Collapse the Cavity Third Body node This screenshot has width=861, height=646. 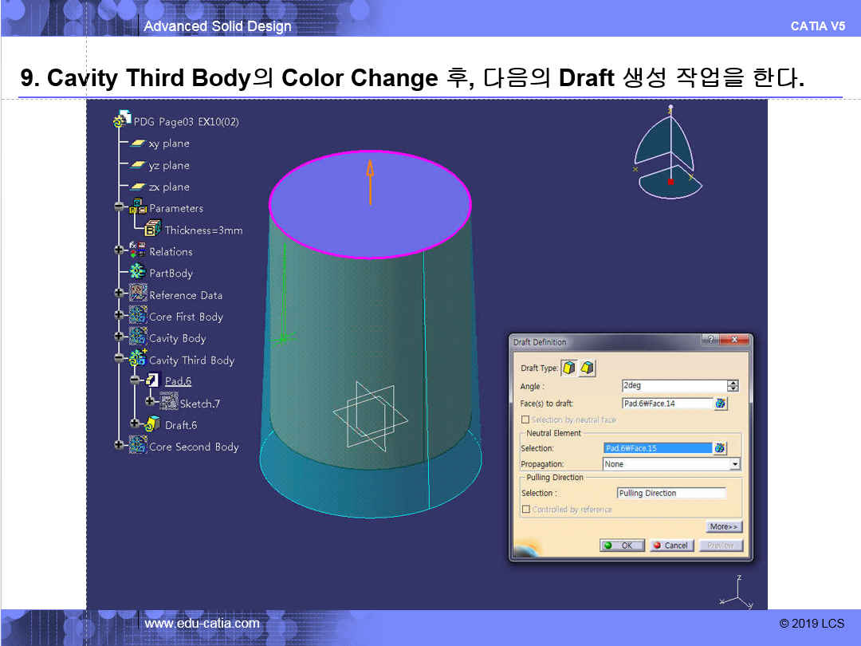[119, 360]
